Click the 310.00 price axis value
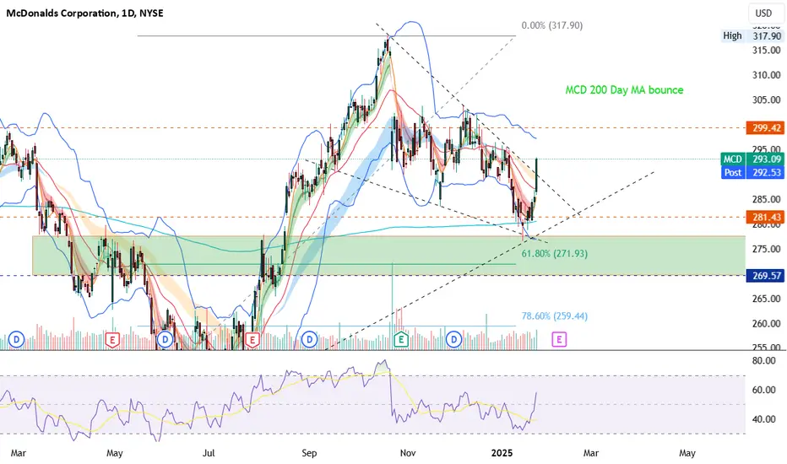Viewport: 787px width, 464px height. point(766,75)
